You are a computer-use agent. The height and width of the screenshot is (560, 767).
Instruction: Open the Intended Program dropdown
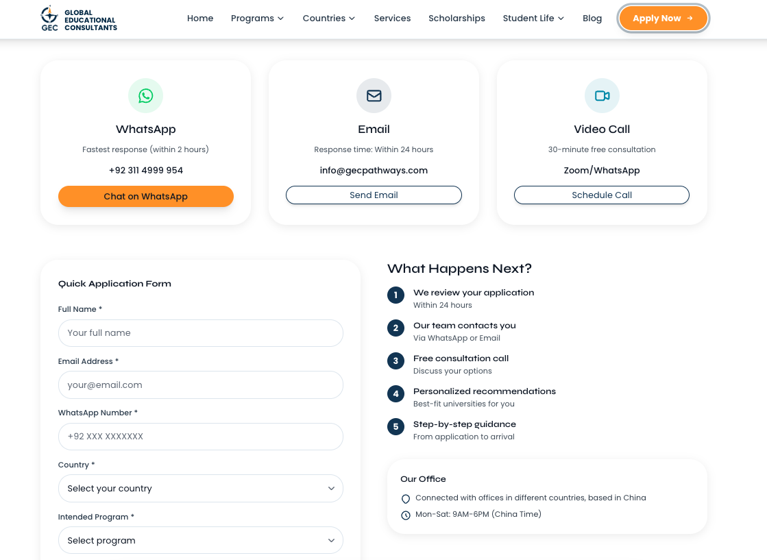200,541
